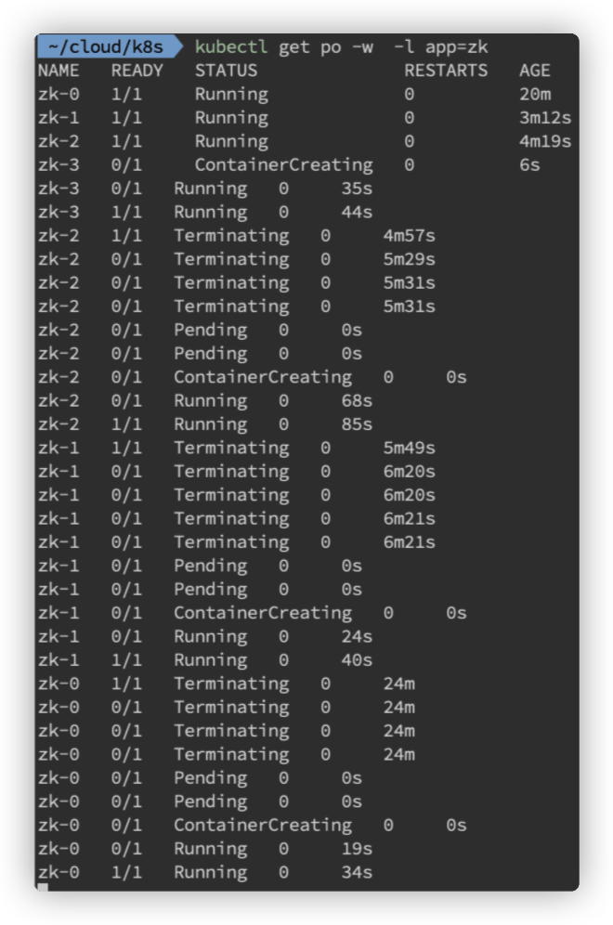The width and height of the screenshot is (613, 925).
Task: Click the 3m12s age value
Action: click(x=545, y=117)
